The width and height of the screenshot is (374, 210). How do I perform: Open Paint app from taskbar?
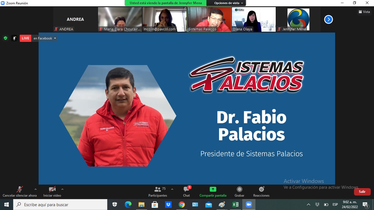[222, 205]
